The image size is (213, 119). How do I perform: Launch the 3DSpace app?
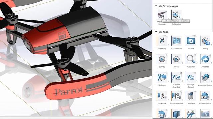click(205, 59)
